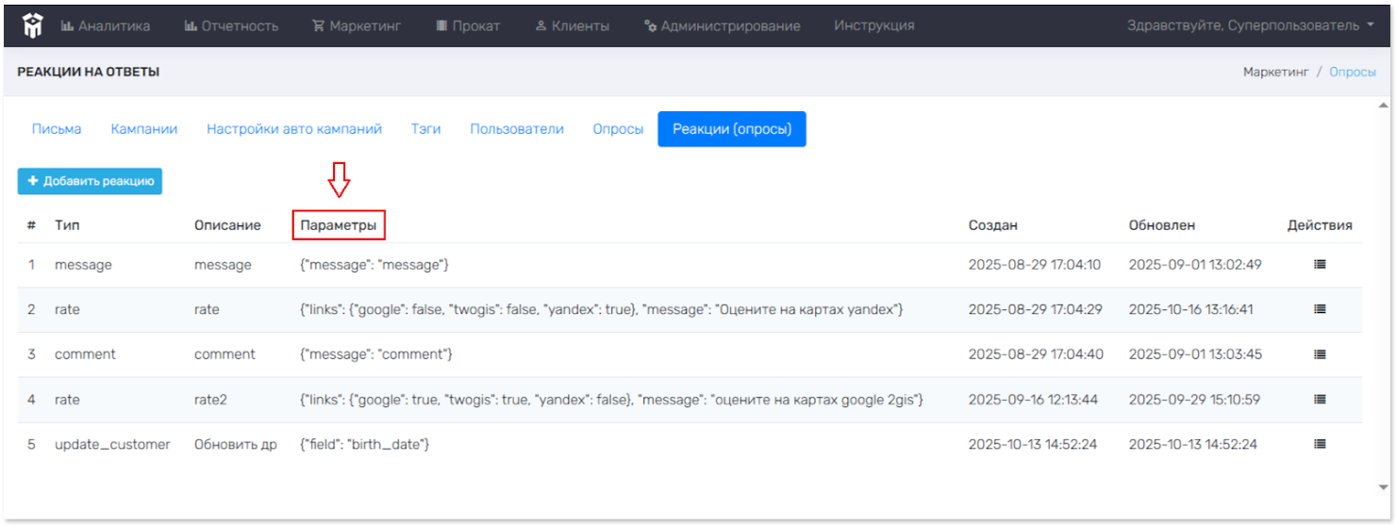
Task: Open the Инструкция page
Action: point(873,25)
